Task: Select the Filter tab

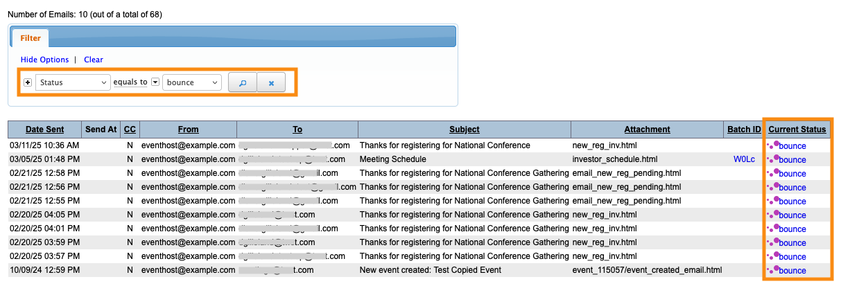Action: click(x=31, y=38)
